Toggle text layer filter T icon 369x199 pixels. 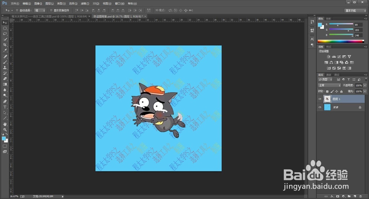[349, 79]
